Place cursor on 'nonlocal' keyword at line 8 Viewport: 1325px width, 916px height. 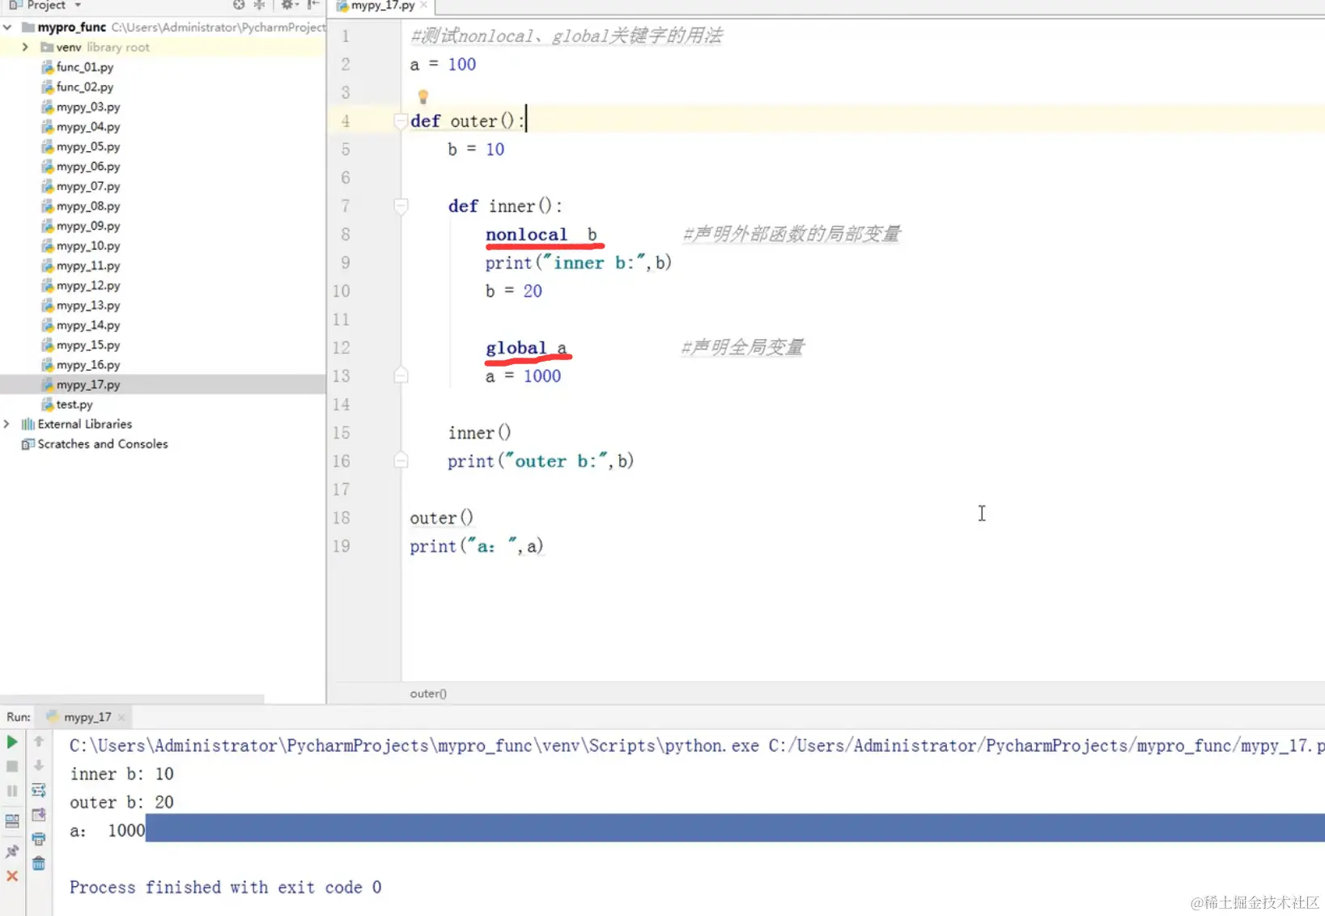pos(527,235)
